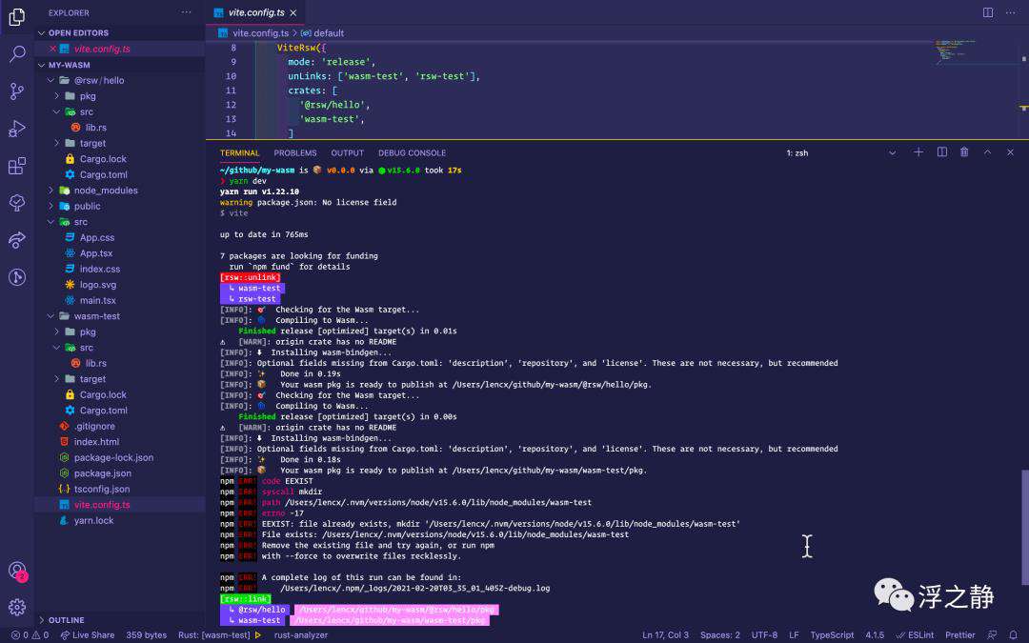Create a new terminal with plus icon
This screenshot has height=643, width=1029.
(918, 152)
